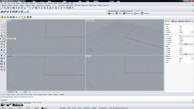Screen dimensions: 194x109
Task: Toggle SmartTrack in status bar
Action: pos(86,108)
